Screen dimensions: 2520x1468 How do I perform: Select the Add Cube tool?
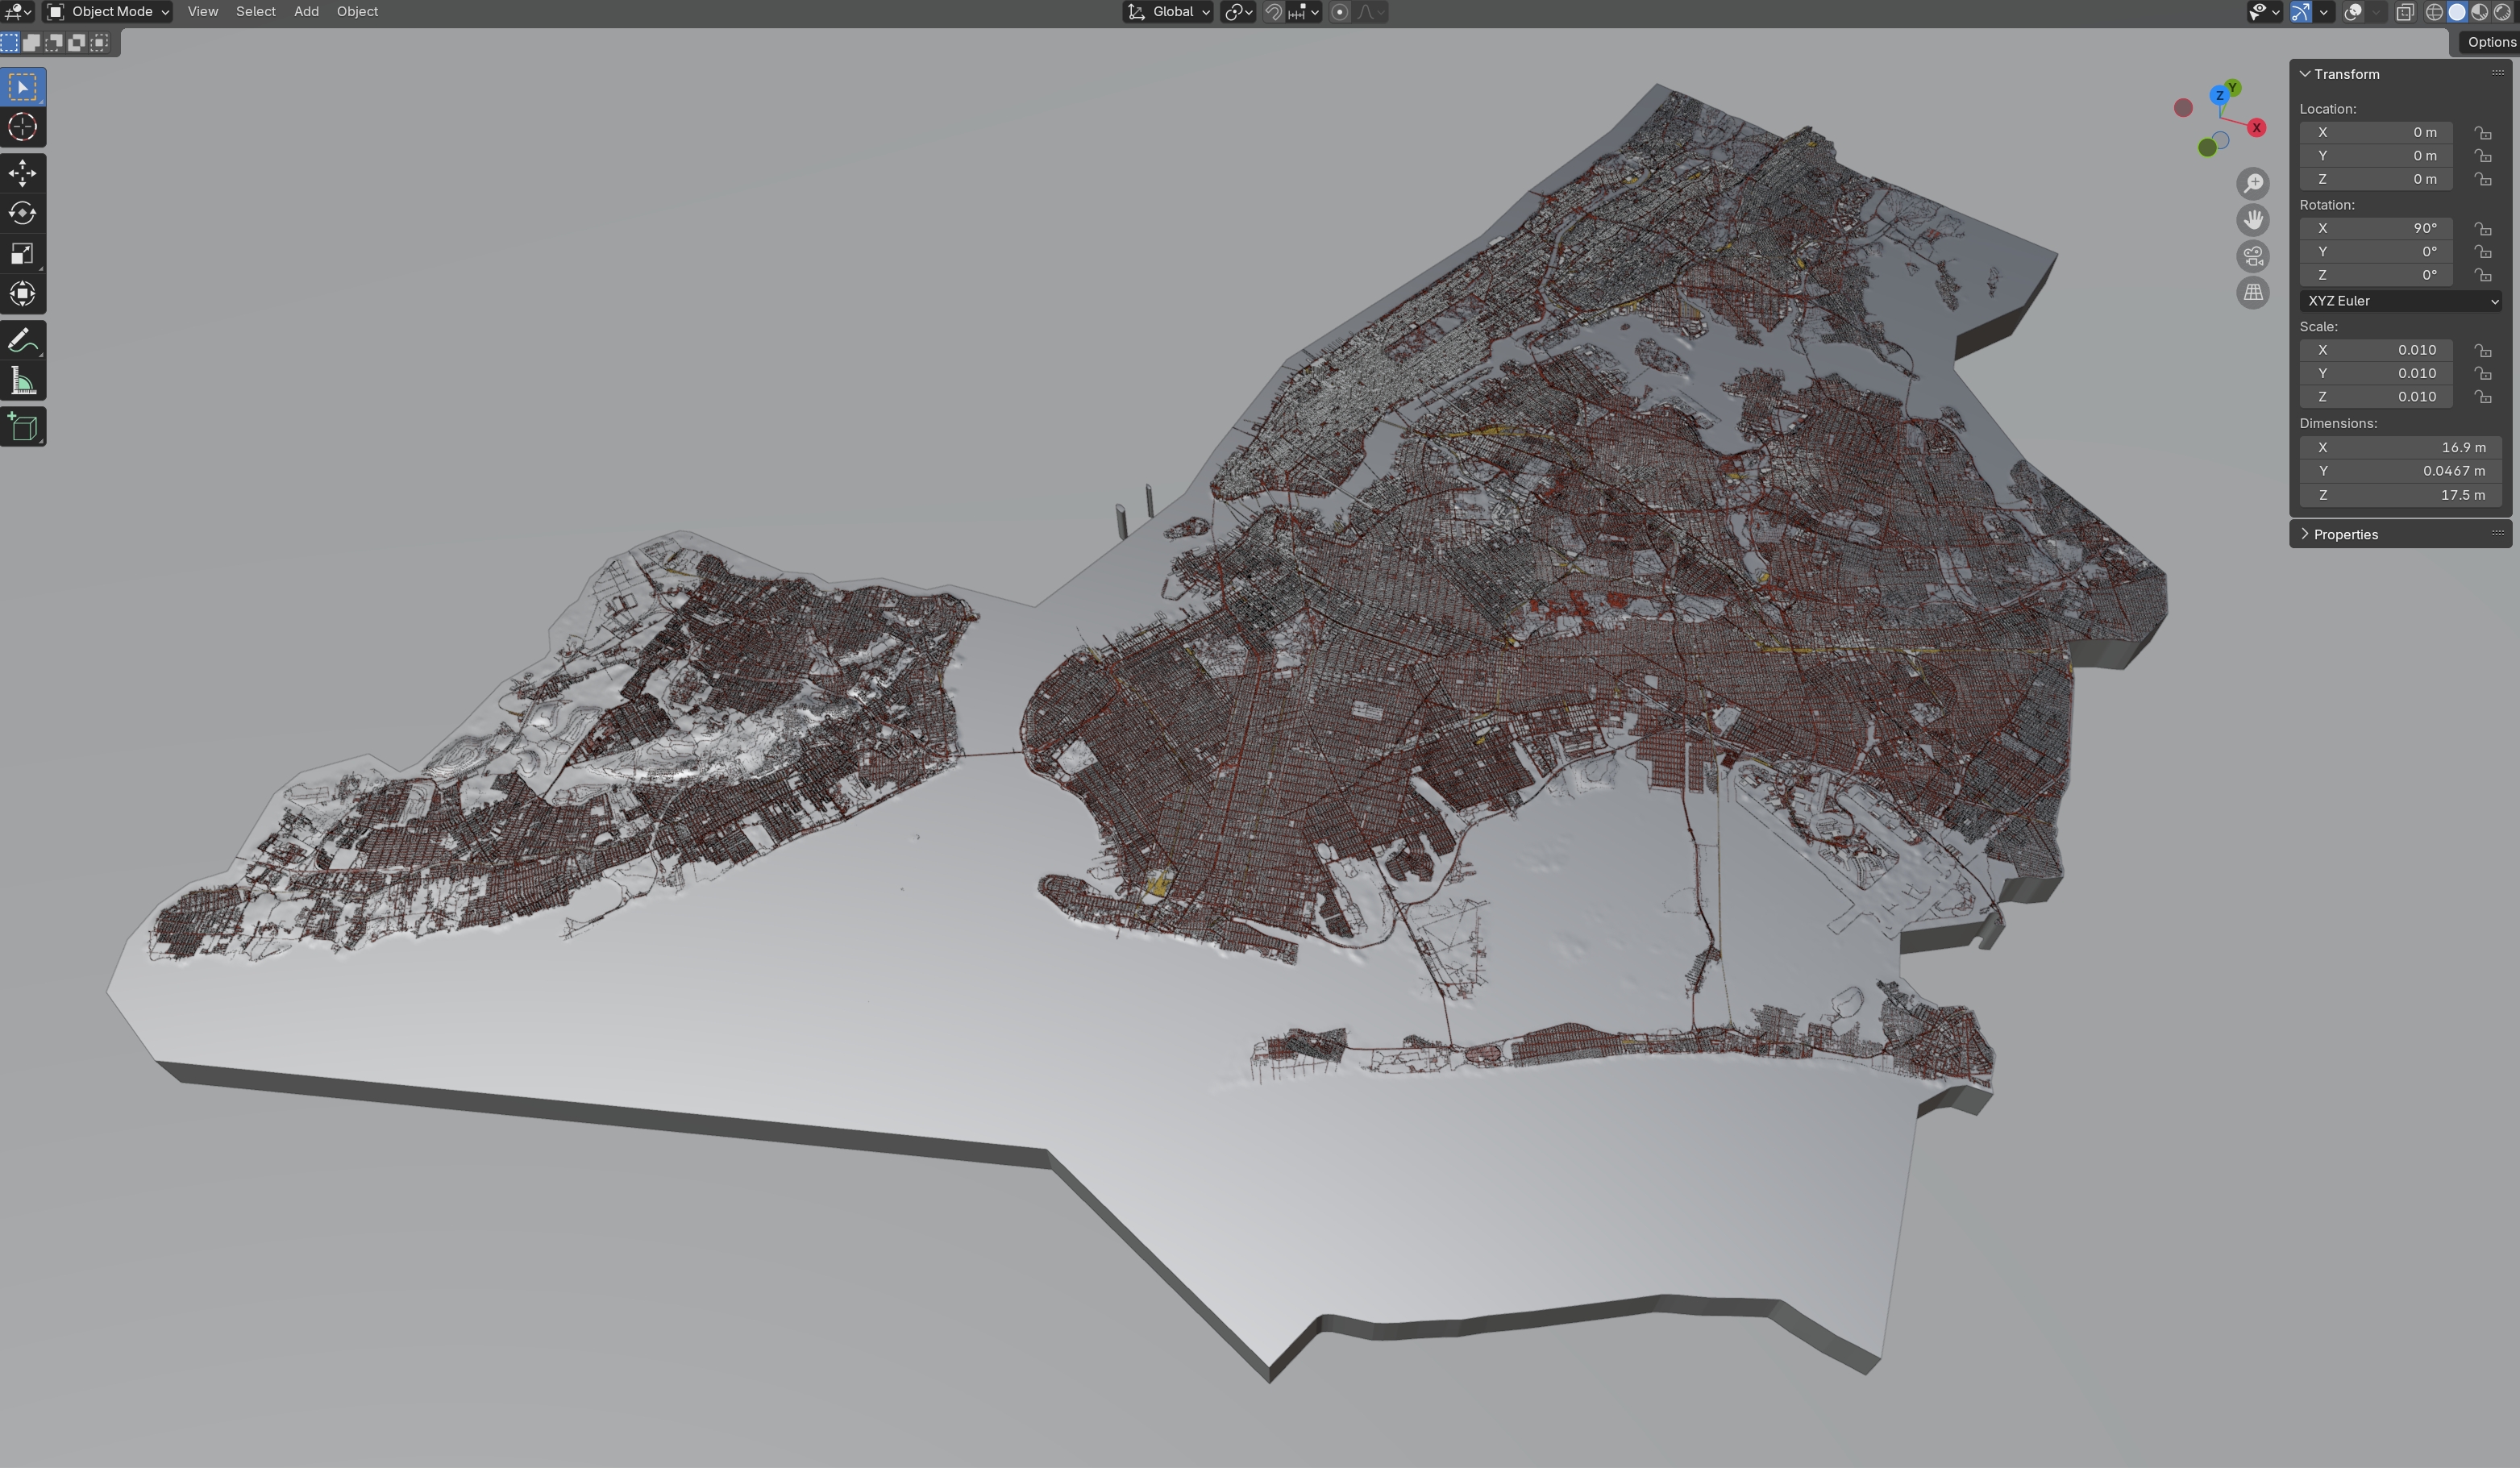coord(22,427)
